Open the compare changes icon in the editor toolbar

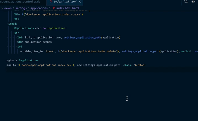(x=186, y=2)
